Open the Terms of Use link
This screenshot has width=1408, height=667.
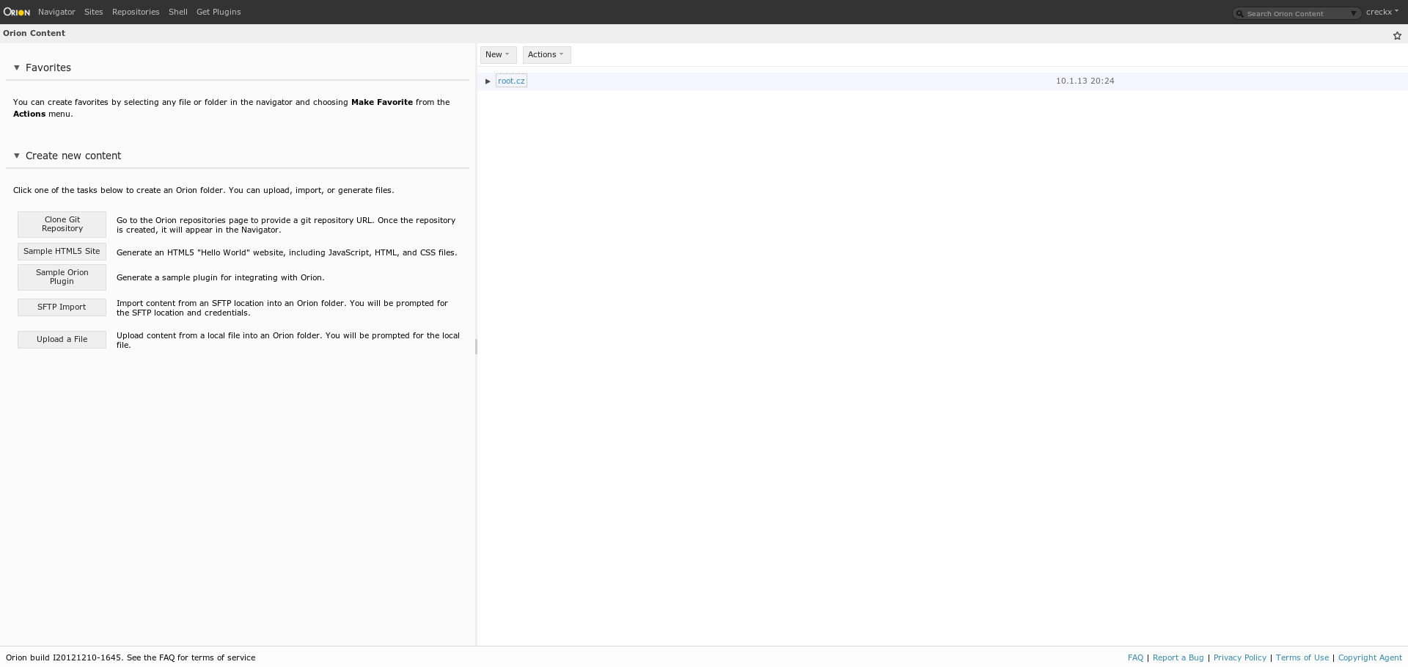point(1302,657)
